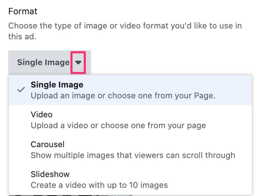Click the highlighted selected row in dropdown
The height and width of the screenshot is (196, 262).
[x=130, y=90]
